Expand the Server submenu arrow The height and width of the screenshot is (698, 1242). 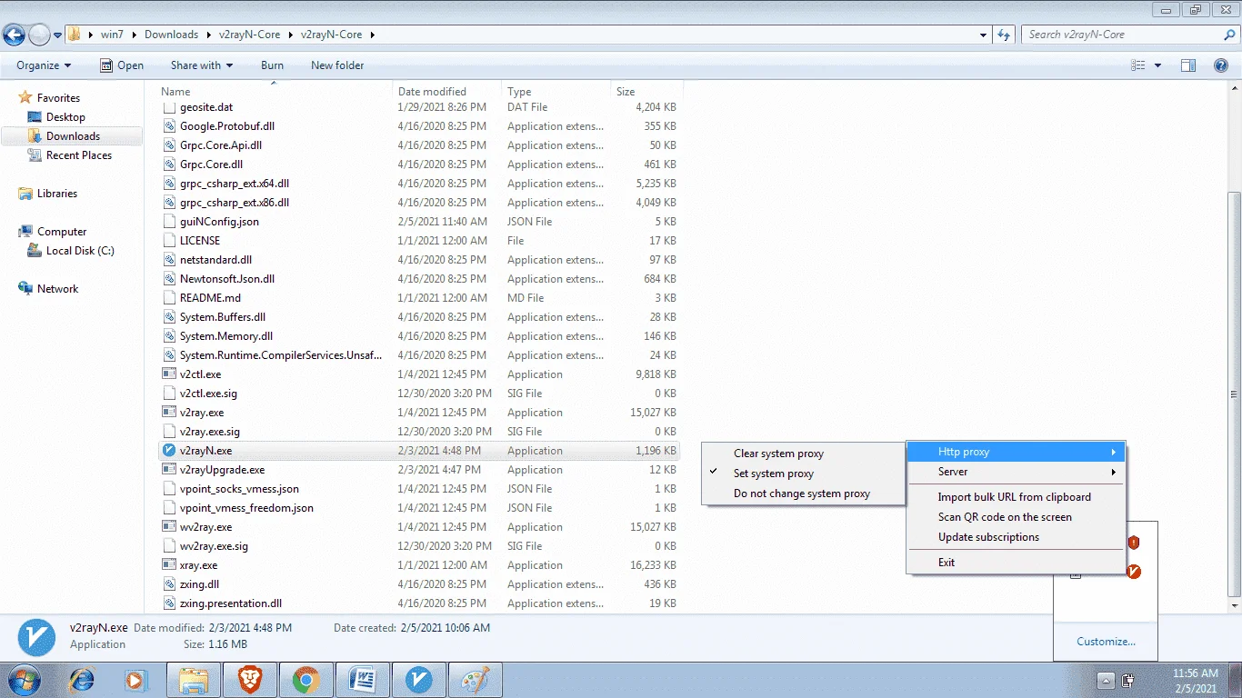coord(1114,472)
